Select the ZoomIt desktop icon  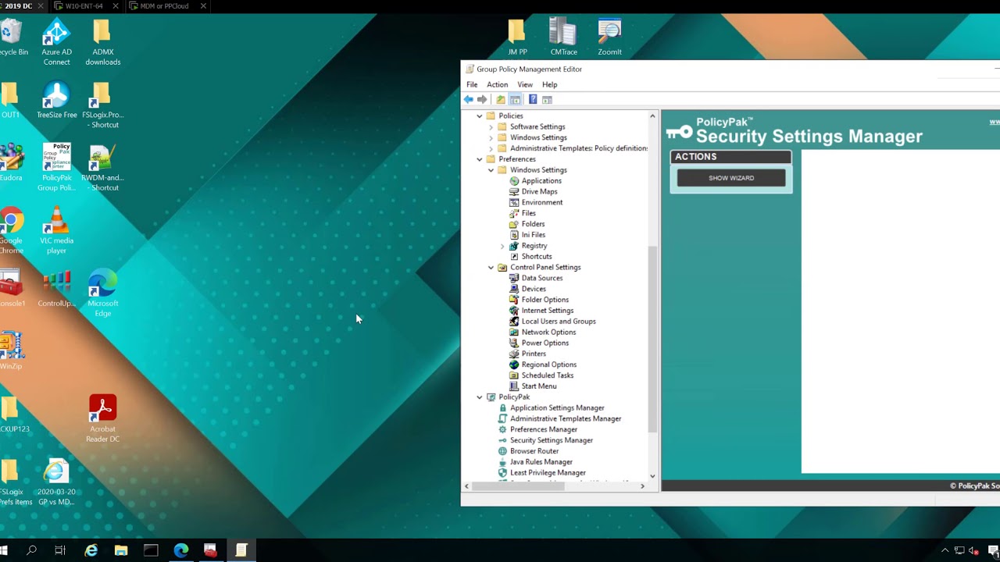[x=609, y=37]
